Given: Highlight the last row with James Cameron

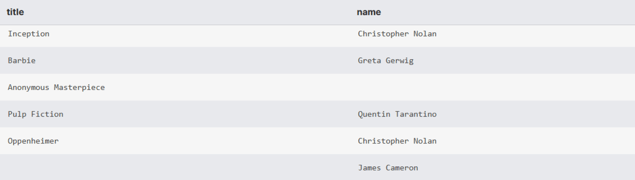Looking at the screenshot, I should [x=247, y=168].
